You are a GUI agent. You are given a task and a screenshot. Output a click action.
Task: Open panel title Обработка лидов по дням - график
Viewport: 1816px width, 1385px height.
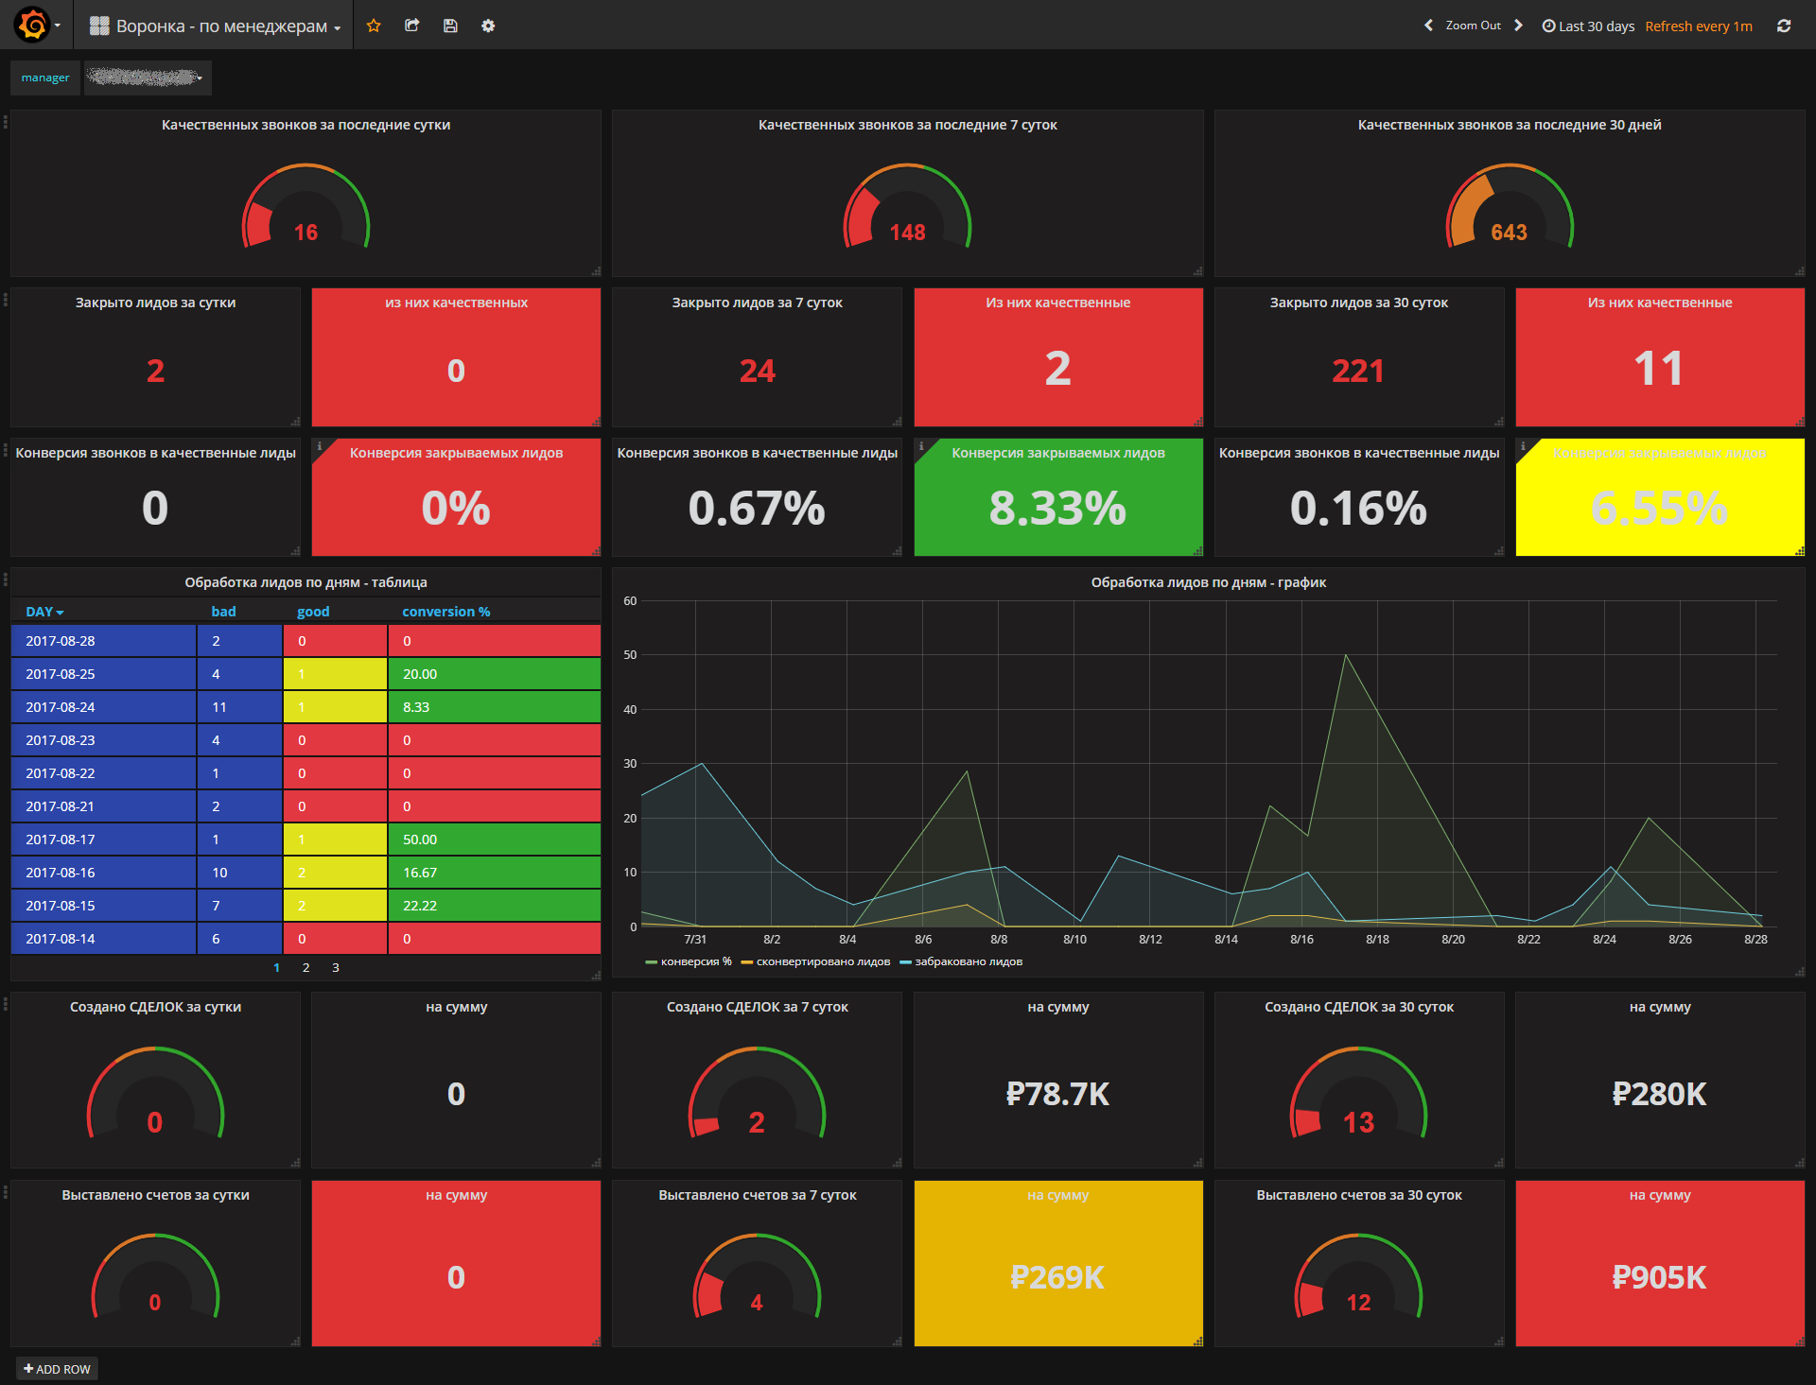(x=1208, y=582)
